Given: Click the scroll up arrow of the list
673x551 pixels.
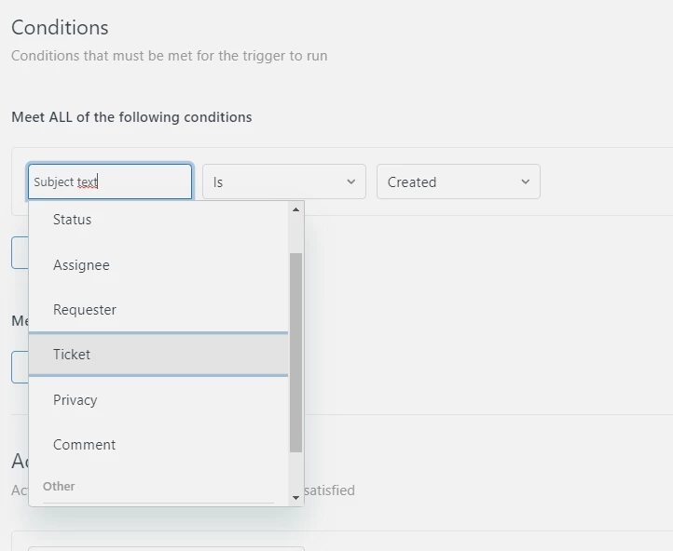Looking at the screenshot, I should (296, 209).
